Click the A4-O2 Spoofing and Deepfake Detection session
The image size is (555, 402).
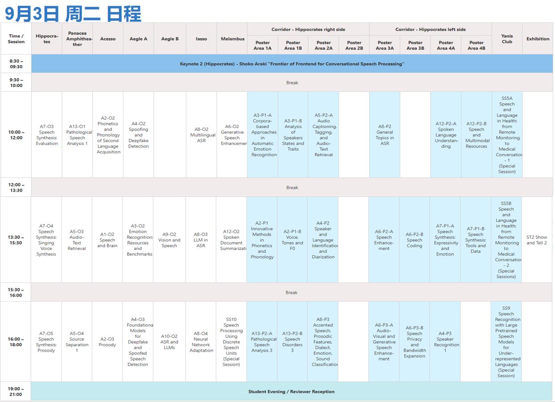pos(138,135)
